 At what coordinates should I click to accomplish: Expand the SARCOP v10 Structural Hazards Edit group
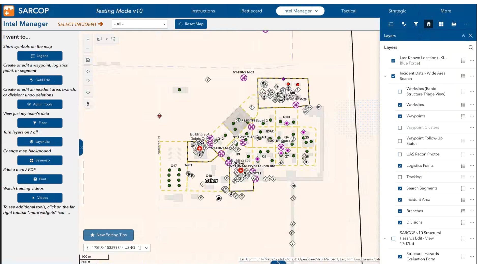[385, 238]
